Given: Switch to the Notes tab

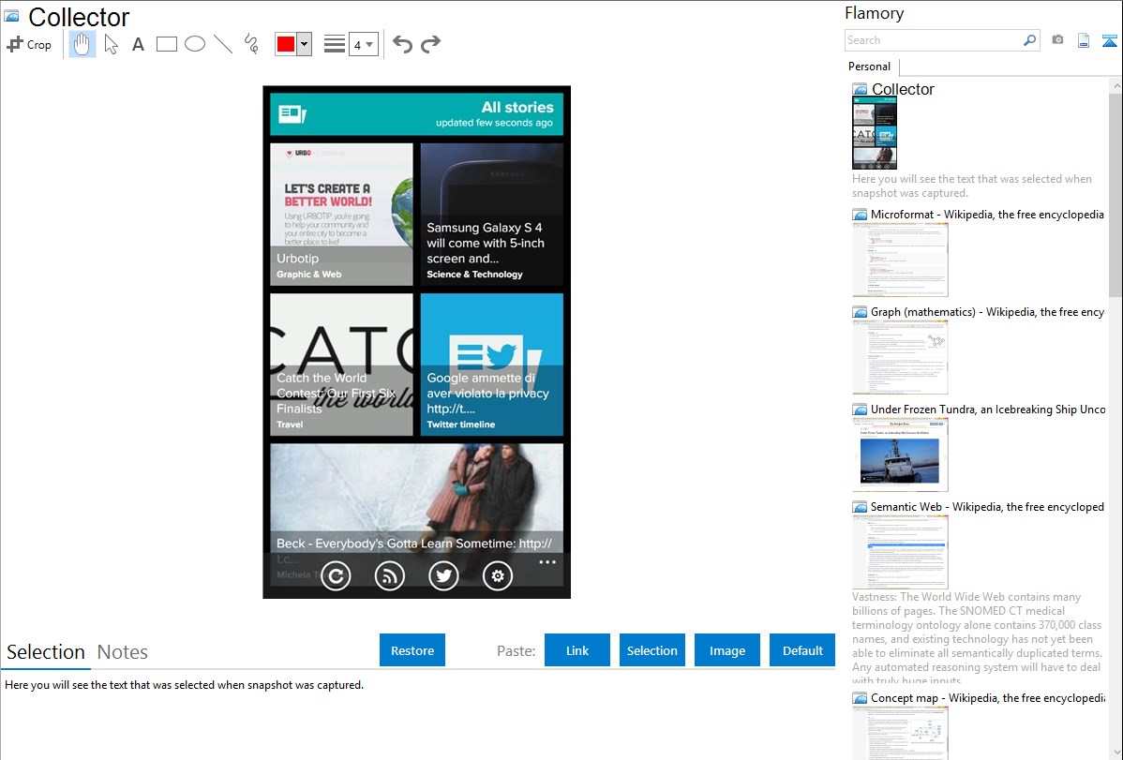Looking at the screenshot, I should pos(123,652).
